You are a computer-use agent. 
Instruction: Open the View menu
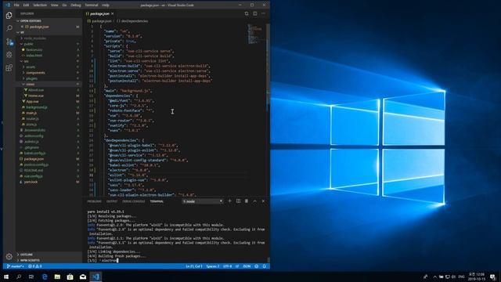click(55, 5)
